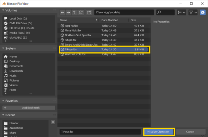The height and width of the screenshot is (137, 208).
Task: Go to Downloads folder
Action: [29, 71]
